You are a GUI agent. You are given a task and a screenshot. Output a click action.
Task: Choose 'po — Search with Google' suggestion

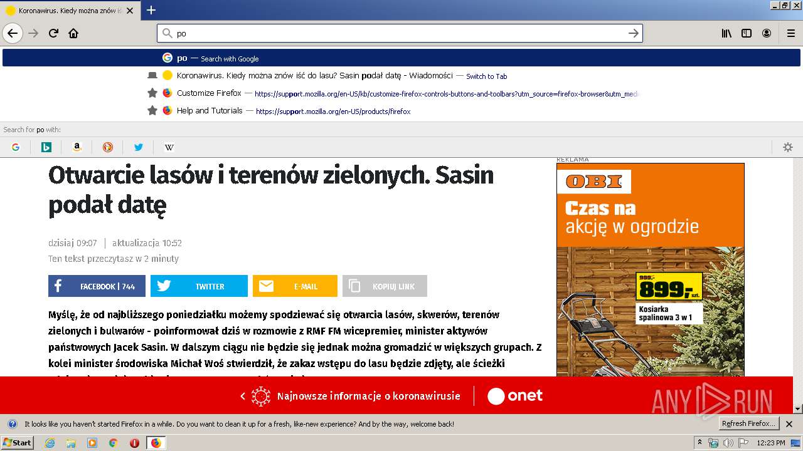coord(401,58)
